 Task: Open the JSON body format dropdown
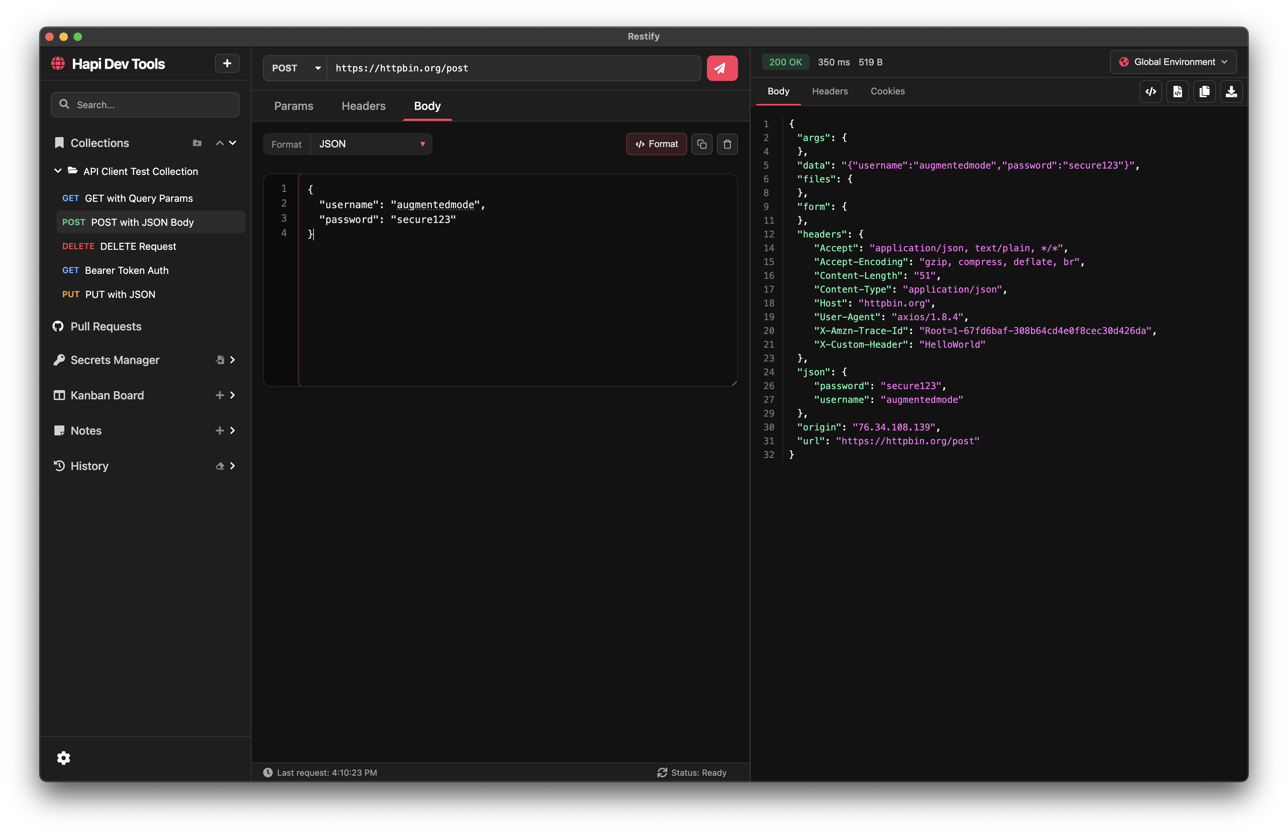click(371, 144)
